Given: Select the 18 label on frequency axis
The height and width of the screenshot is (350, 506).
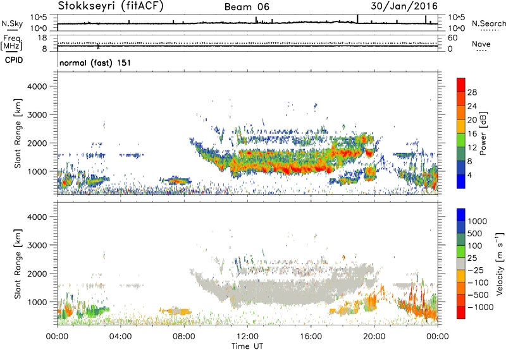Looking at the screenshot, I should 42,38.
